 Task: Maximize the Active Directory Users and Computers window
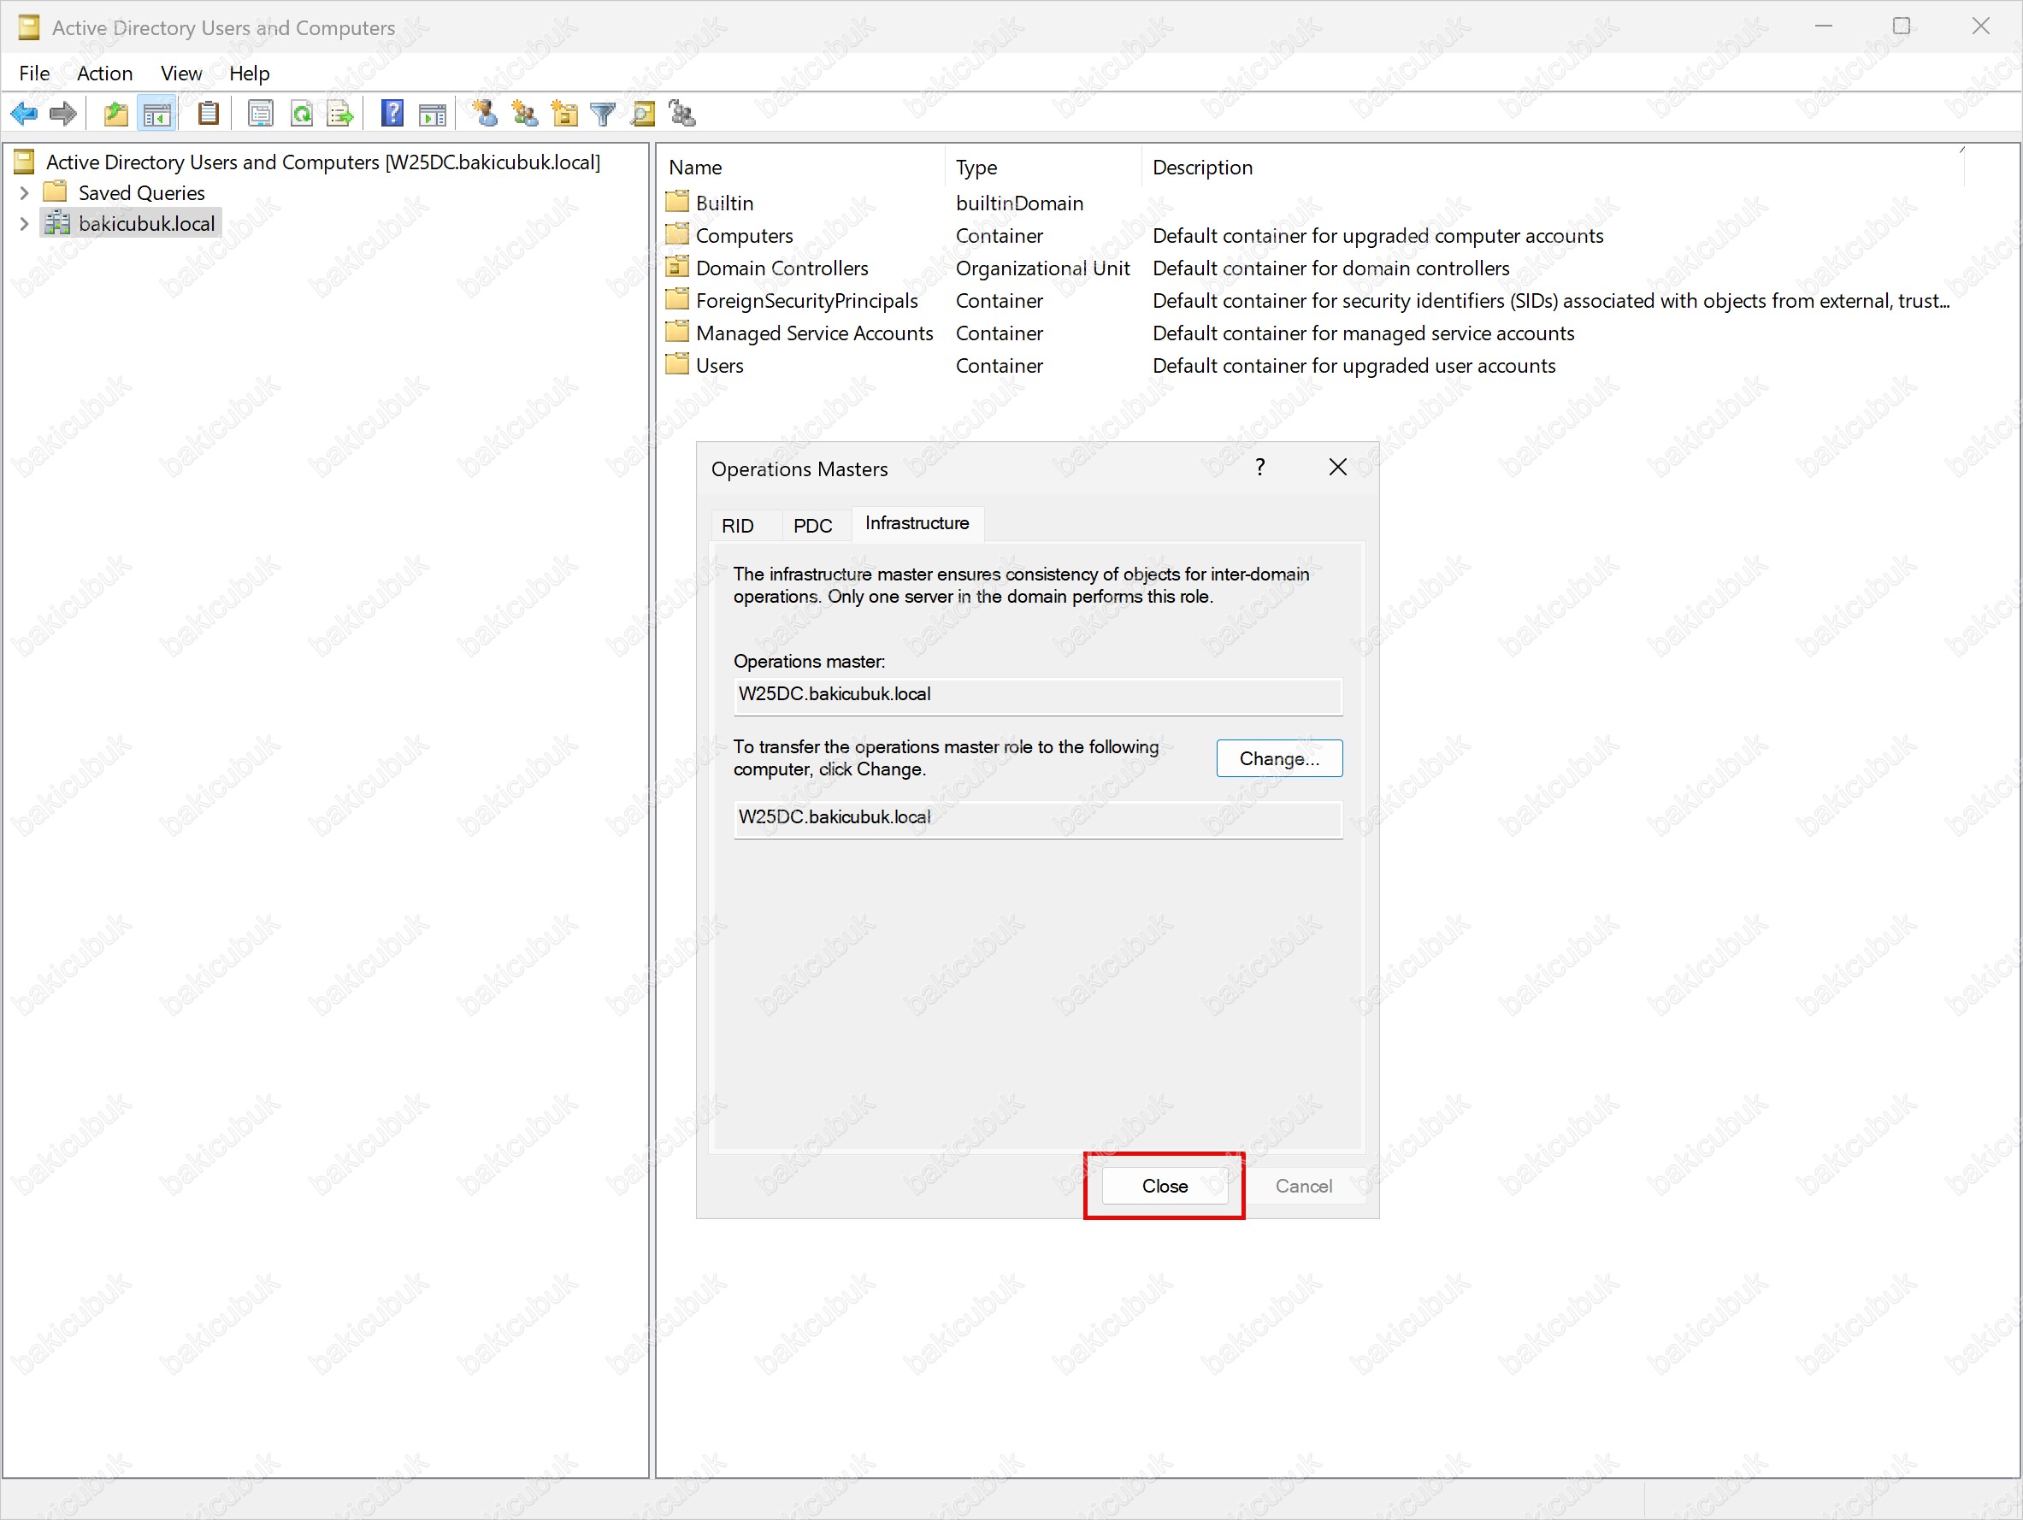[1902, 26]
